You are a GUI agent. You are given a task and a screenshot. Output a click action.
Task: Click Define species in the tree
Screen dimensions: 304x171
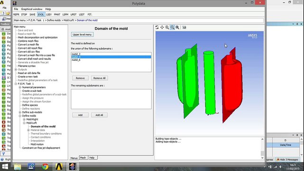click(30, 105)
